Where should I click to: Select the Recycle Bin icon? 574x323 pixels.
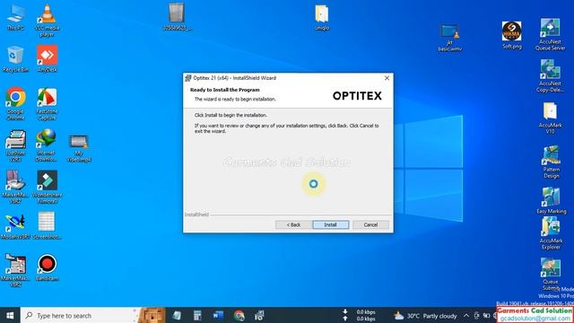click(15, 58)
